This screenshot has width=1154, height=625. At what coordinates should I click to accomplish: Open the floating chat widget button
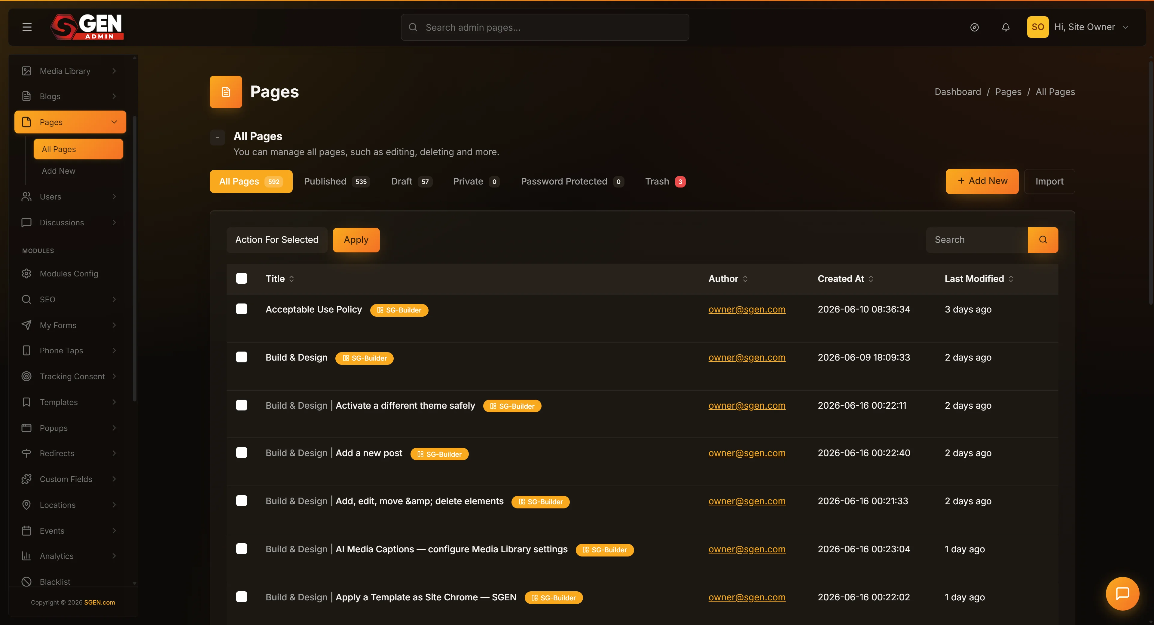pos(1122,594)
